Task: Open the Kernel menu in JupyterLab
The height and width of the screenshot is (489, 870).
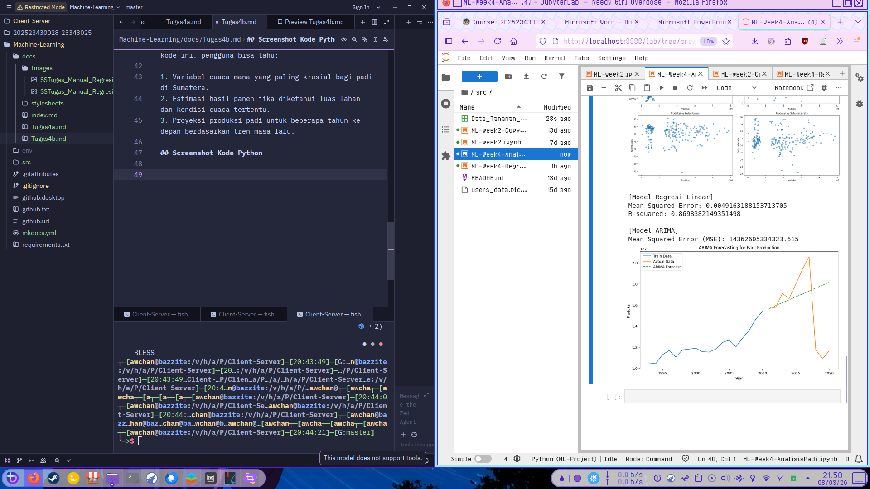Action: (x=555, y=58)
